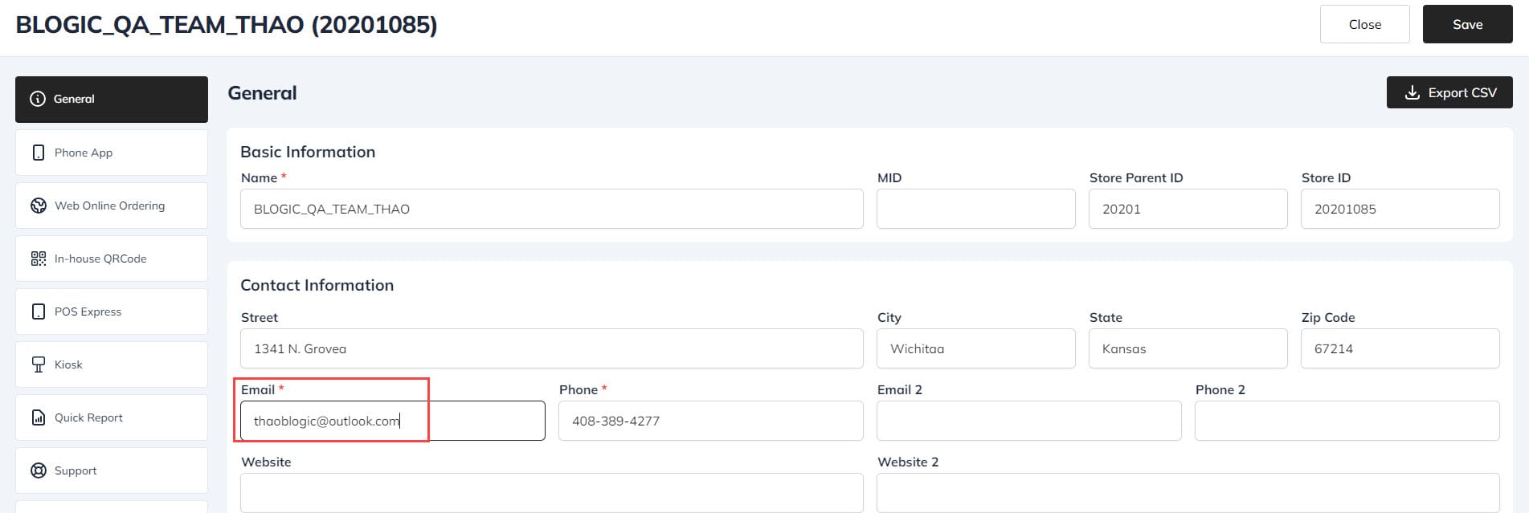Image resolution: width=1529 pixels, height=513 pixels.
Task: Click the Zip Code field
Action: [x=1400, y=348]
